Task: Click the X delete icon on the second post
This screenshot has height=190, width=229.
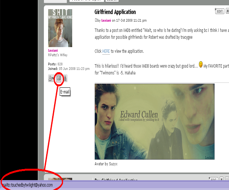Action: 221,179
